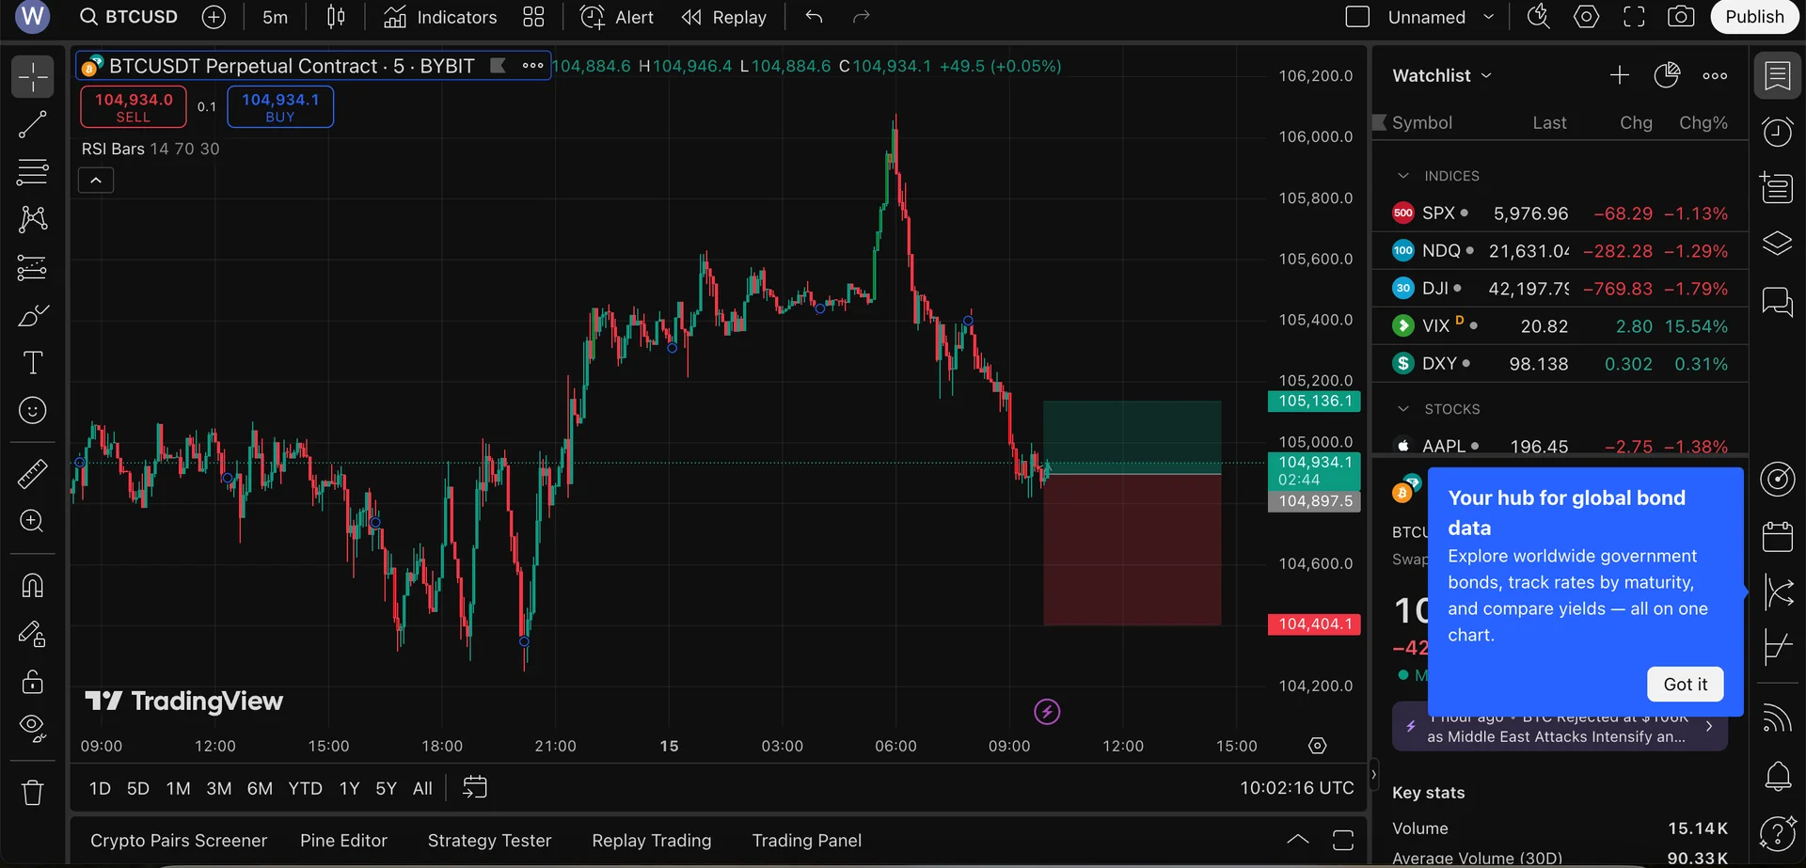Select the brush drawing tool
Viewport: 1806px width, 868px height.
[33, 316]
